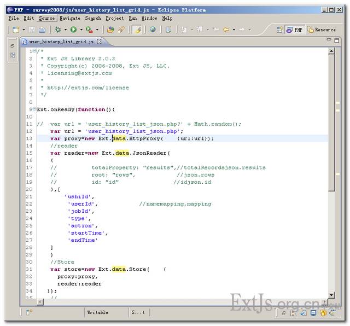Click the vertical scrollbar up arrow
The width and height of the screenshot is (350, 326).
pyautogui.click(x=331, y=51)
